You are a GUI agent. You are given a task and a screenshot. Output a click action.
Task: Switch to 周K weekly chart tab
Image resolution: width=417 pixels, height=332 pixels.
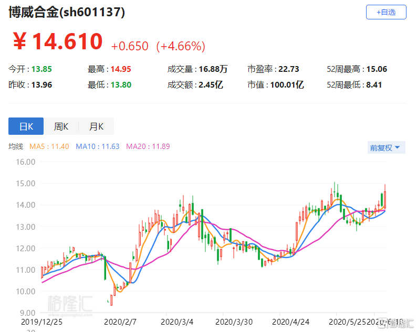(61, 126)
